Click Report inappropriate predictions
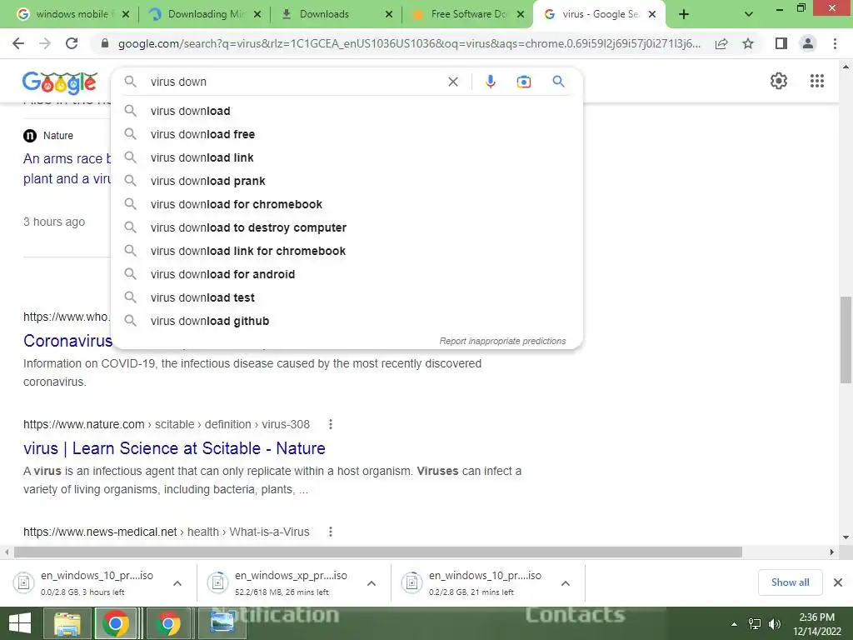 (502, 341)
